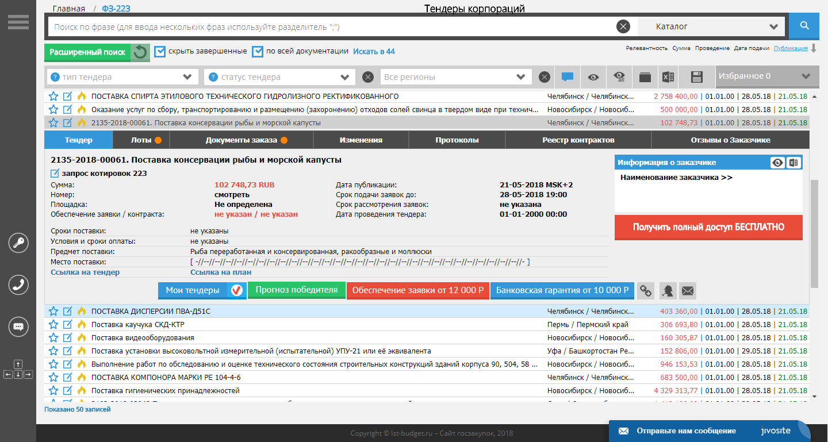Toggle 'по всей документации' checkbox

258,51
